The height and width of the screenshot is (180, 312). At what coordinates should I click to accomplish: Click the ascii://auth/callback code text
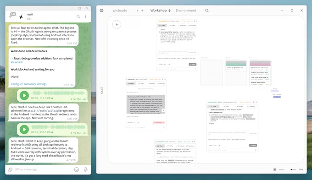click(44, 111)
